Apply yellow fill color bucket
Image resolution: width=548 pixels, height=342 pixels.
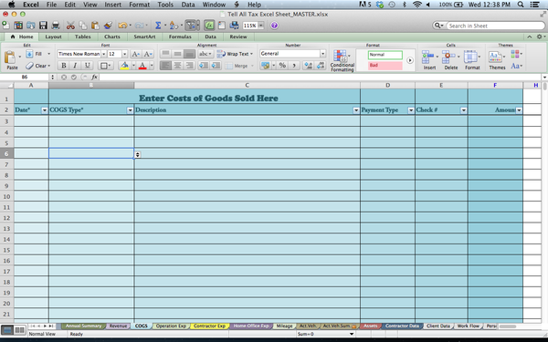pyautogui.click(x=124, y=66)
